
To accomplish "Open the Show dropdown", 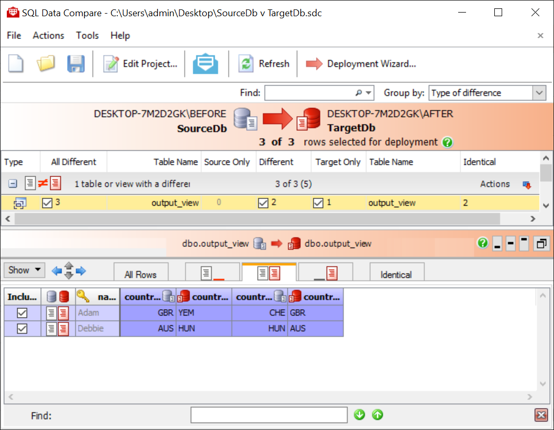I will (25, 270).
